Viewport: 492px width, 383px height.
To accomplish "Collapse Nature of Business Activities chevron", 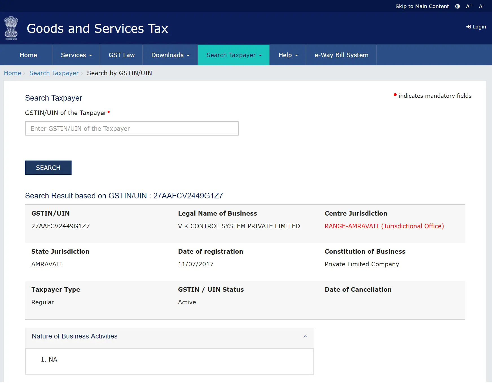I will coord(305,336).
